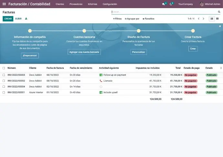This screenshot has width=223, height=157.
Task: Select checkbox for invoice INV/2022/00003
Action: 4,75
